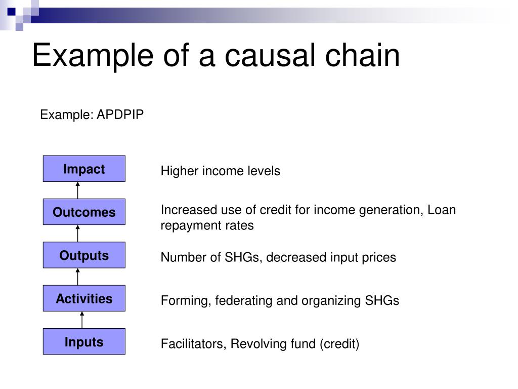Image resolution: width=518 pixels, height=389 pixels.
Task: Select the Outcomes box
Action: (84, 212)
